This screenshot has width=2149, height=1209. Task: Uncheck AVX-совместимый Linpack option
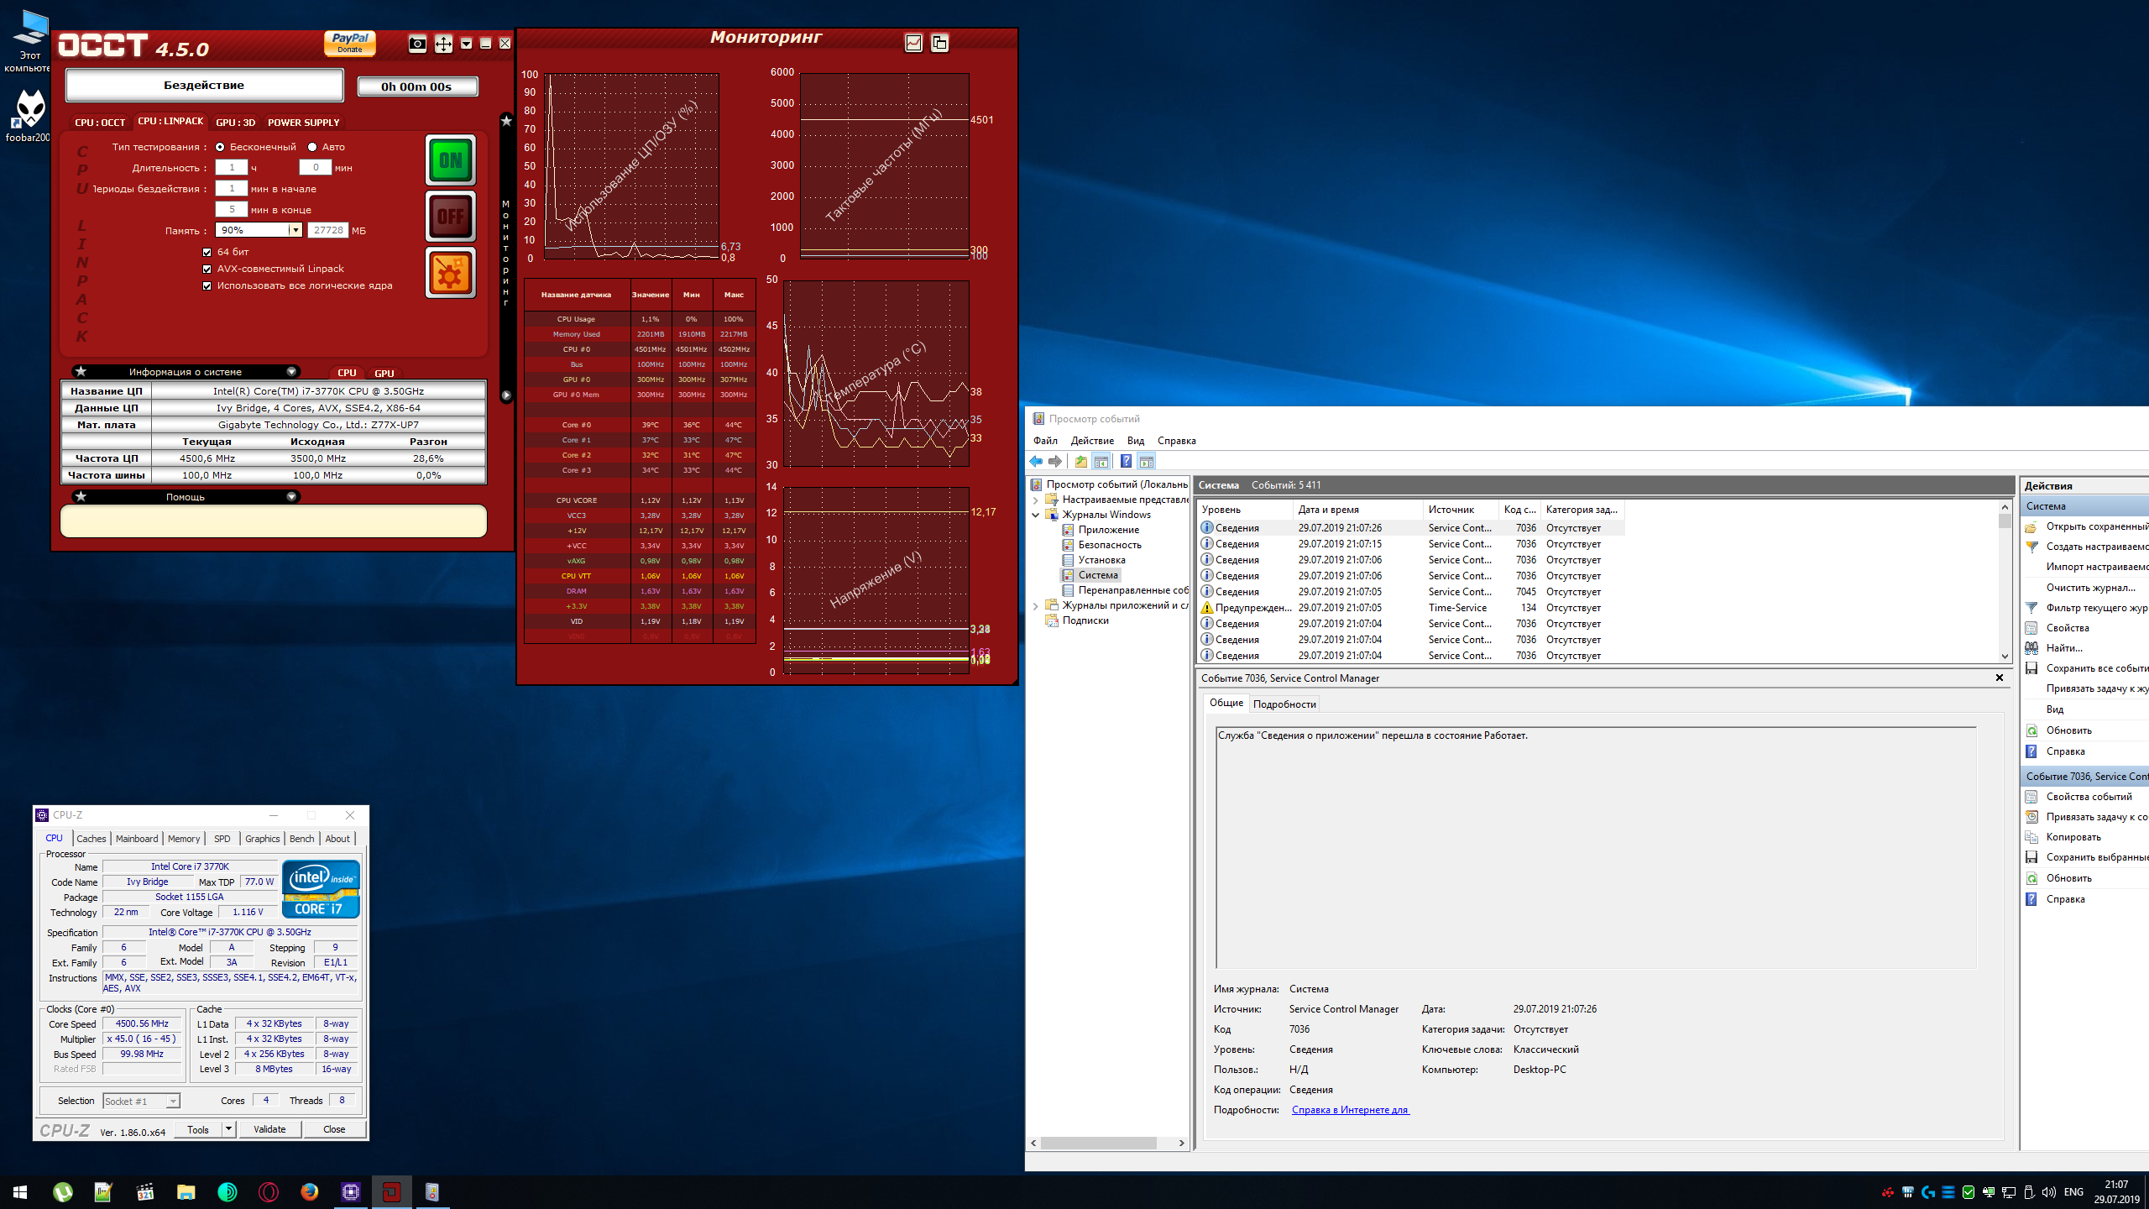coord(207,269)
